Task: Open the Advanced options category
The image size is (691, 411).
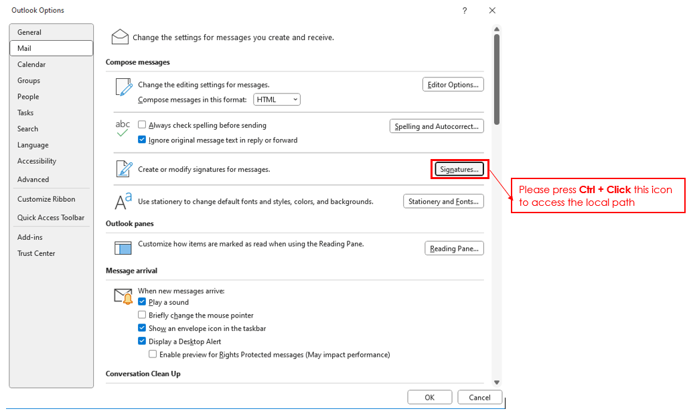Action: [x=51, y=180]
